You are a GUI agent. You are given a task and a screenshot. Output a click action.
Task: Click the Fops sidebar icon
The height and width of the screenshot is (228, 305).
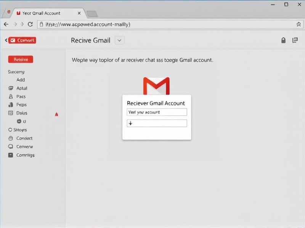(11, 105)
